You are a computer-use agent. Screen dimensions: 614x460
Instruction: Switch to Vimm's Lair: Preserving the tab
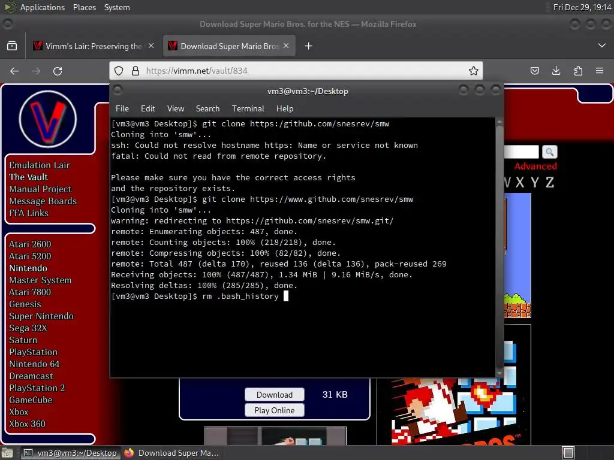[93, 46]
